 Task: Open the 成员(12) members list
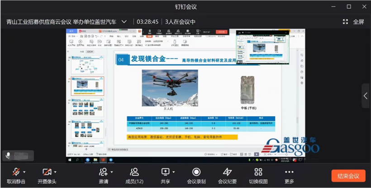[134, 176]
